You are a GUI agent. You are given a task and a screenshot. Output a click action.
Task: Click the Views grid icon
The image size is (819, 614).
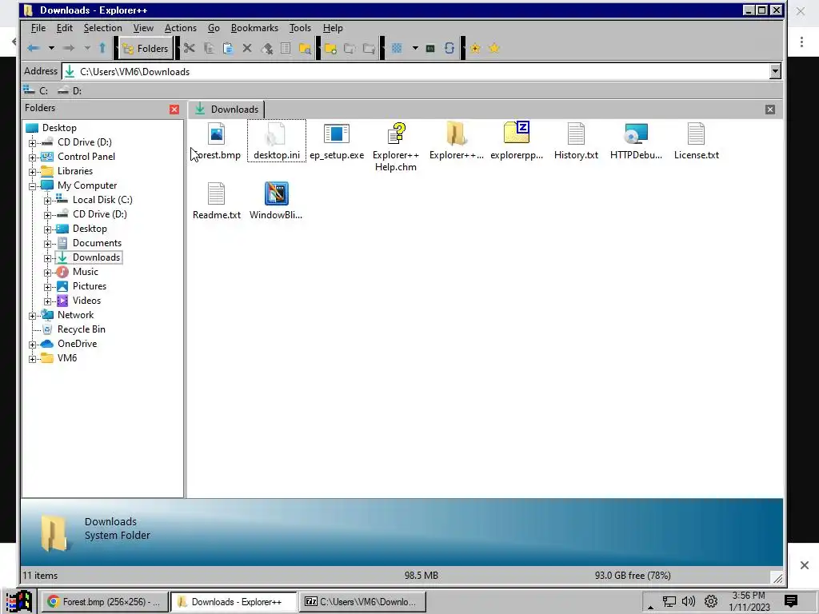point(397,49)
